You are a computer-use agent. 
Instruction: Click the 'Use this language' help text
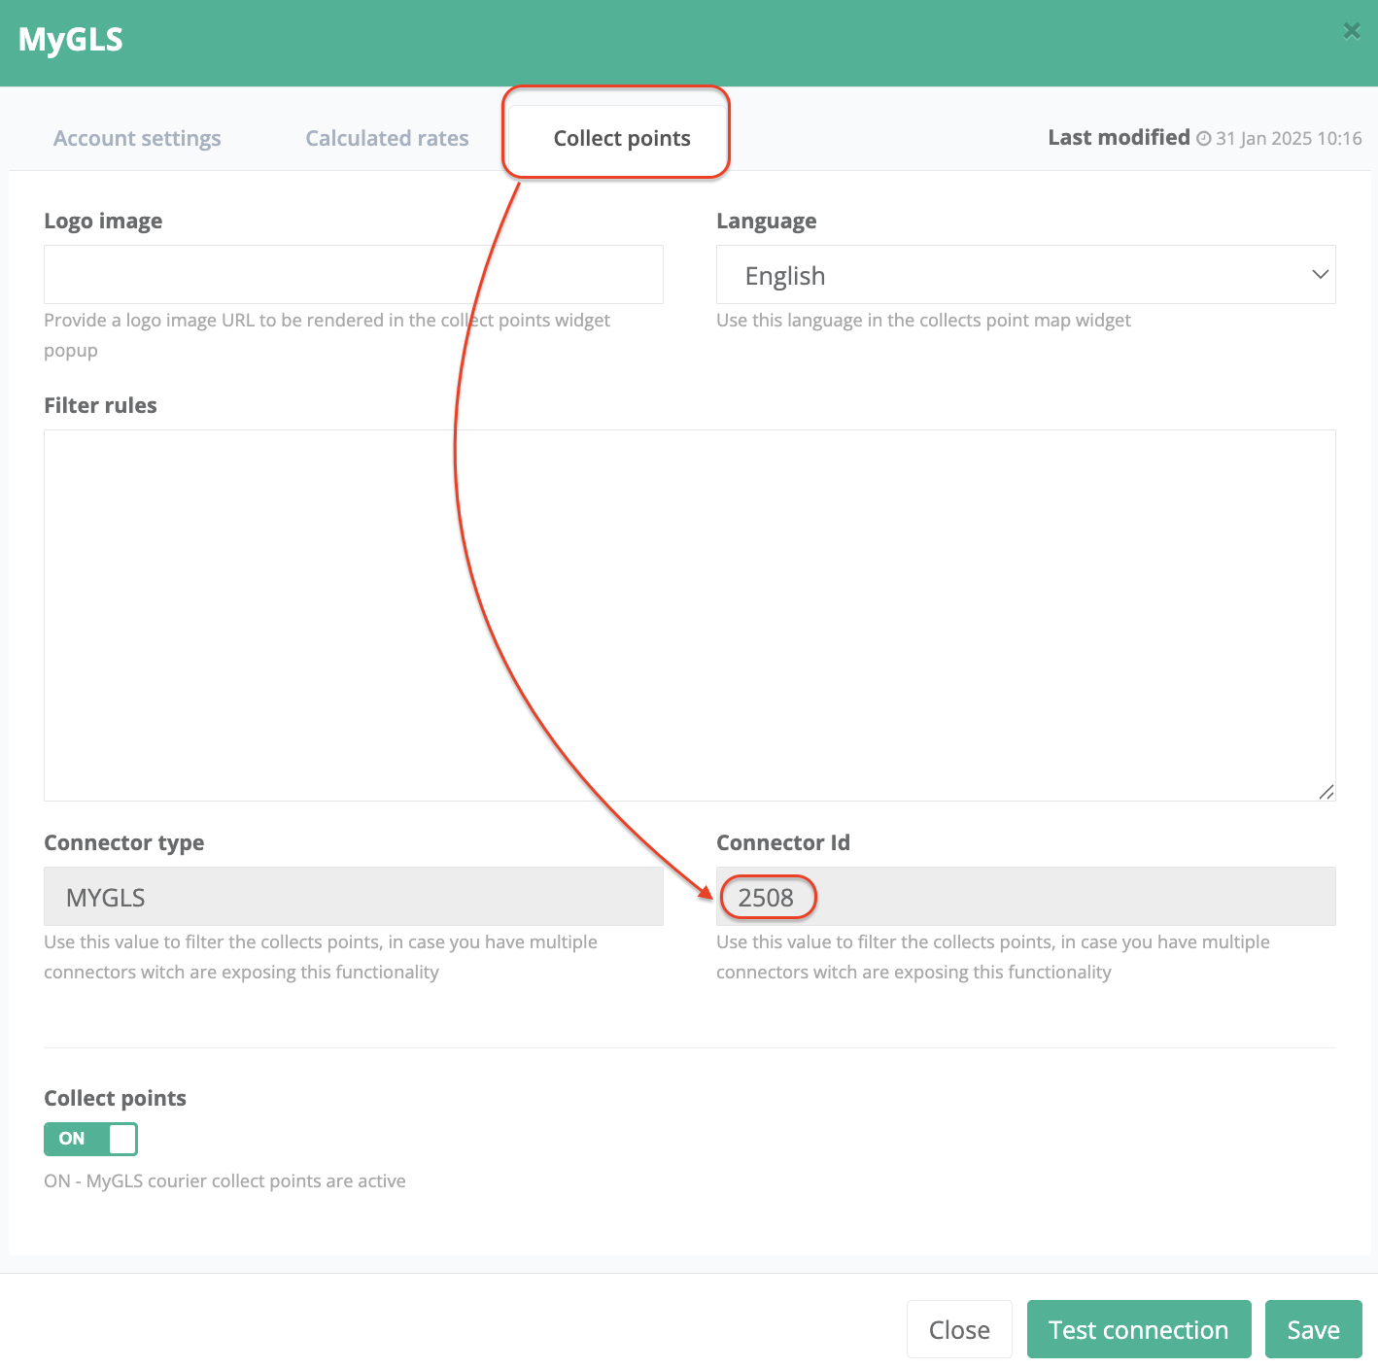click(x=923, y=320)
